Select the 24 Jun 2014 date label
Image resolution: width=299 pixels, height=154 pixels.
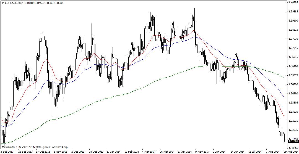[238, 152]
